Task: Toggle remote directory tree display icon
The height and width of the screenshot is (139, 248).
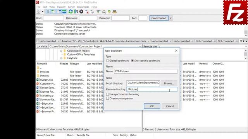Action: [59, 12]
